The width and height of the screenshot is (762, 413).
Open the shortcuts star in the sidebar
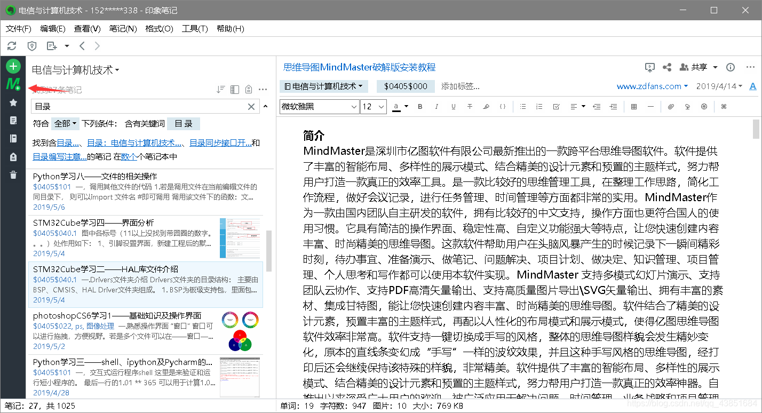click(13, 102)
